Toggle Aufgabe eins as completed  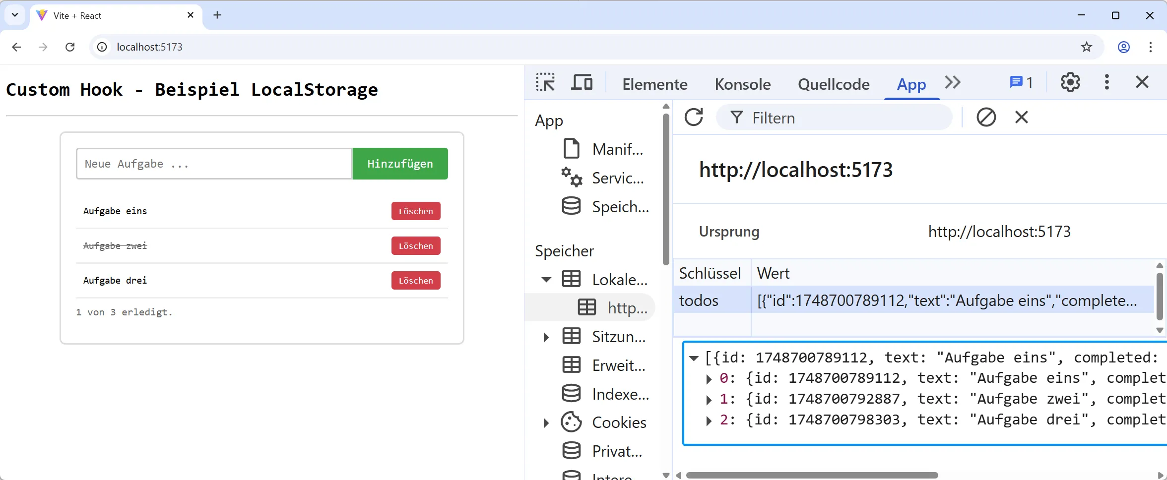tap(115, 211)
